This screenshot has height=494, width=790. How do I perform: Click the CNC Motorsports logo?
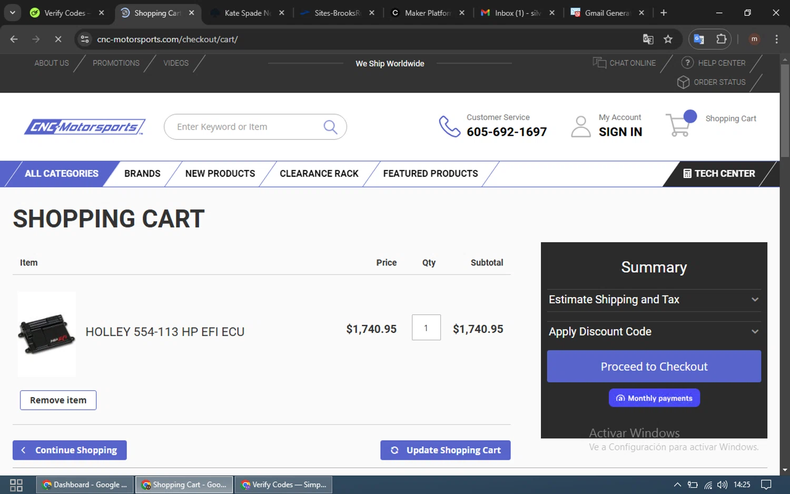coord(85,127)
